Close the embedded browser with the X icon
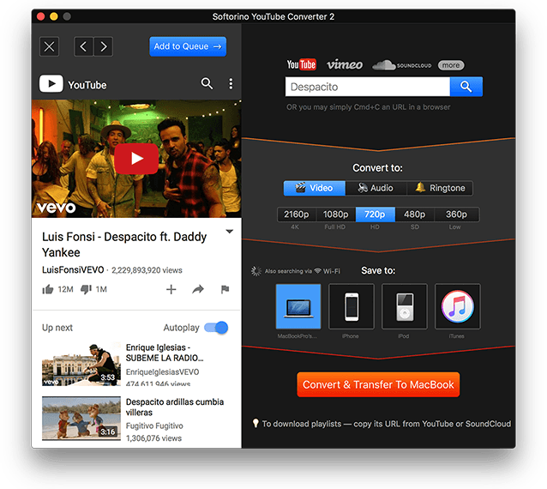 coord(49,46)
